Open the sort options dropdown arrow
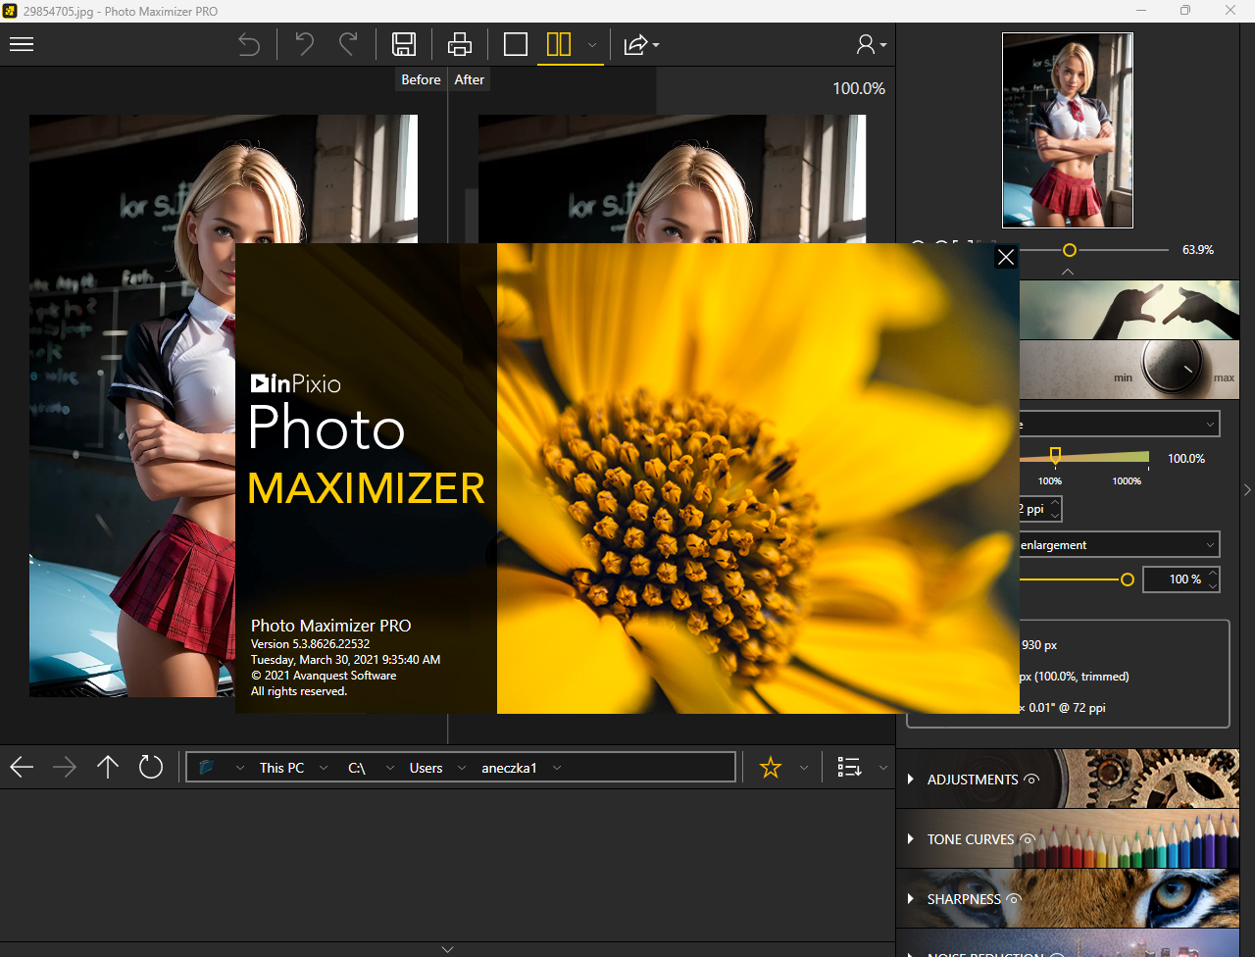The image size is (1255, 957). [x=883, y=768]
